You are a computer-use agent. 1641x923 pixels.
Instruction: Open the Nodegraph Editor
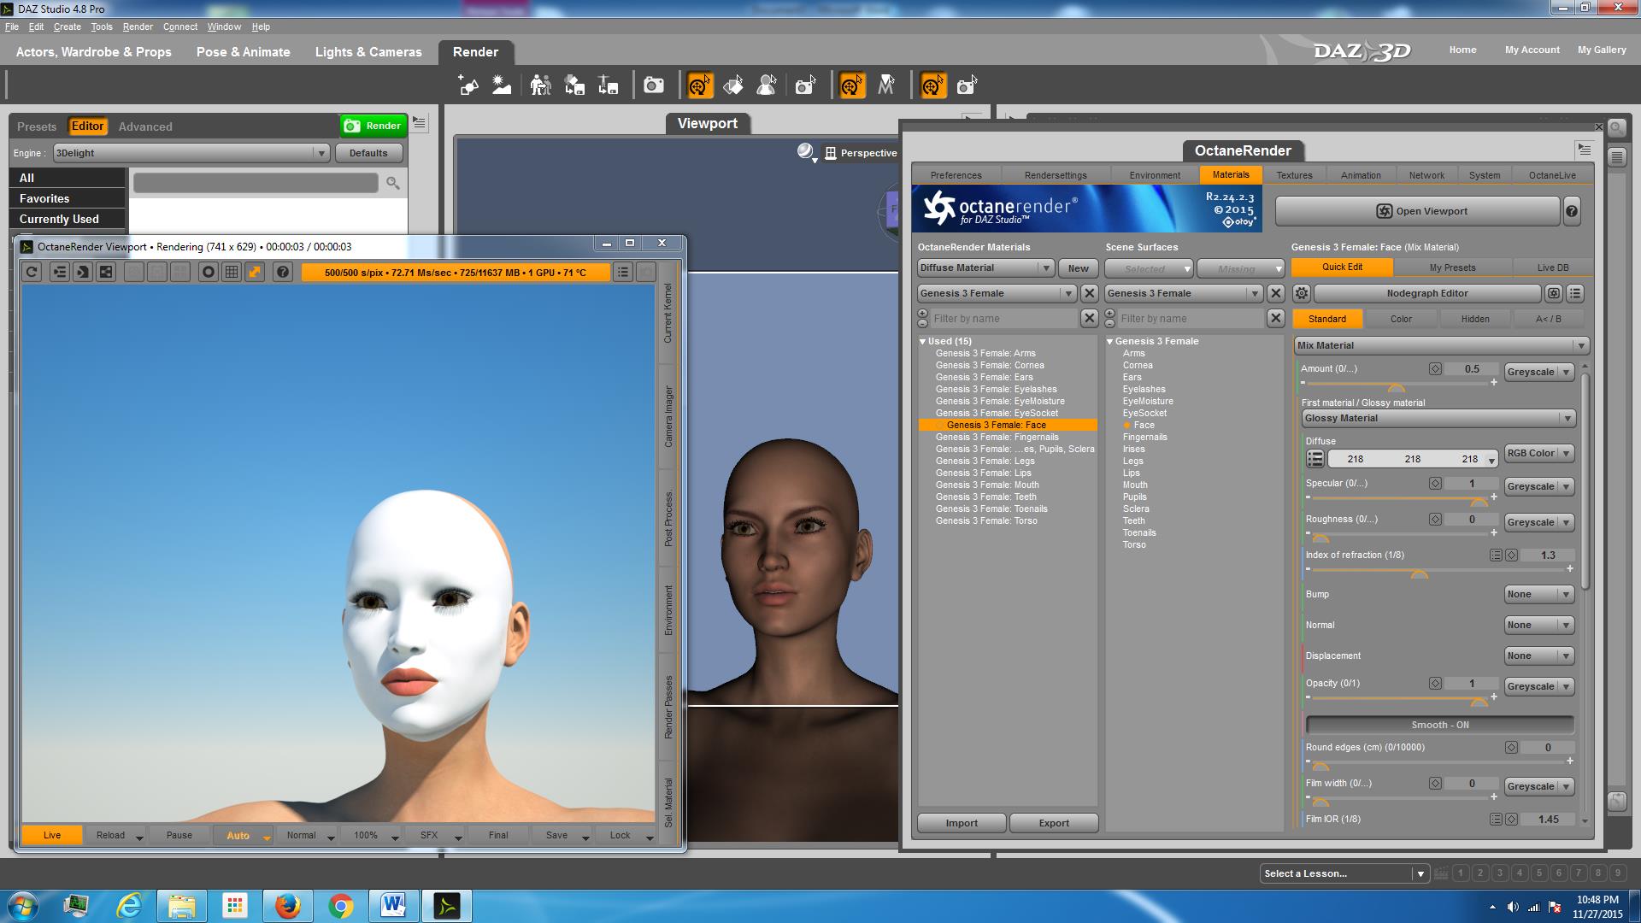[1427, 293]
